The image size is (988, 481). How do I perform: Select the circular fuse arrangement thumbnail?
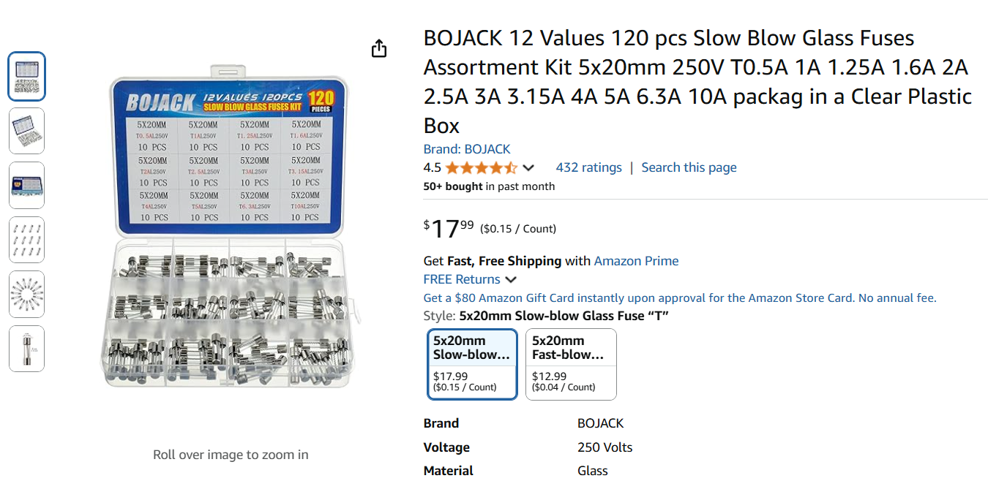tap(27, 295)
